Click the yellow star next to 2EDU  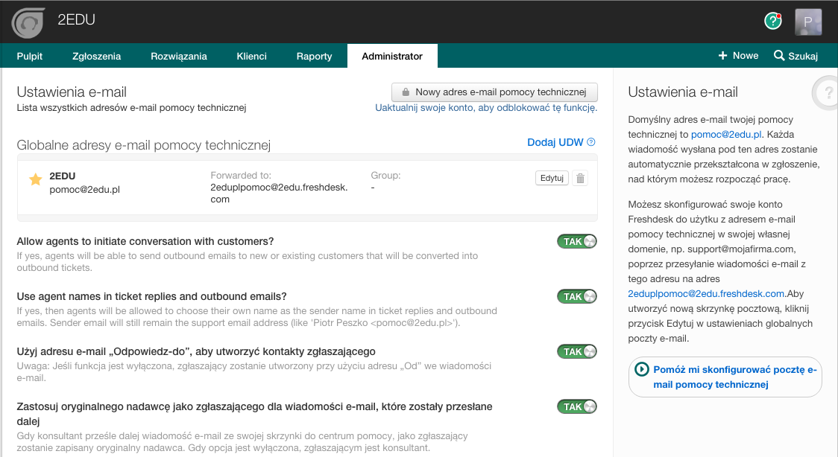35,179
